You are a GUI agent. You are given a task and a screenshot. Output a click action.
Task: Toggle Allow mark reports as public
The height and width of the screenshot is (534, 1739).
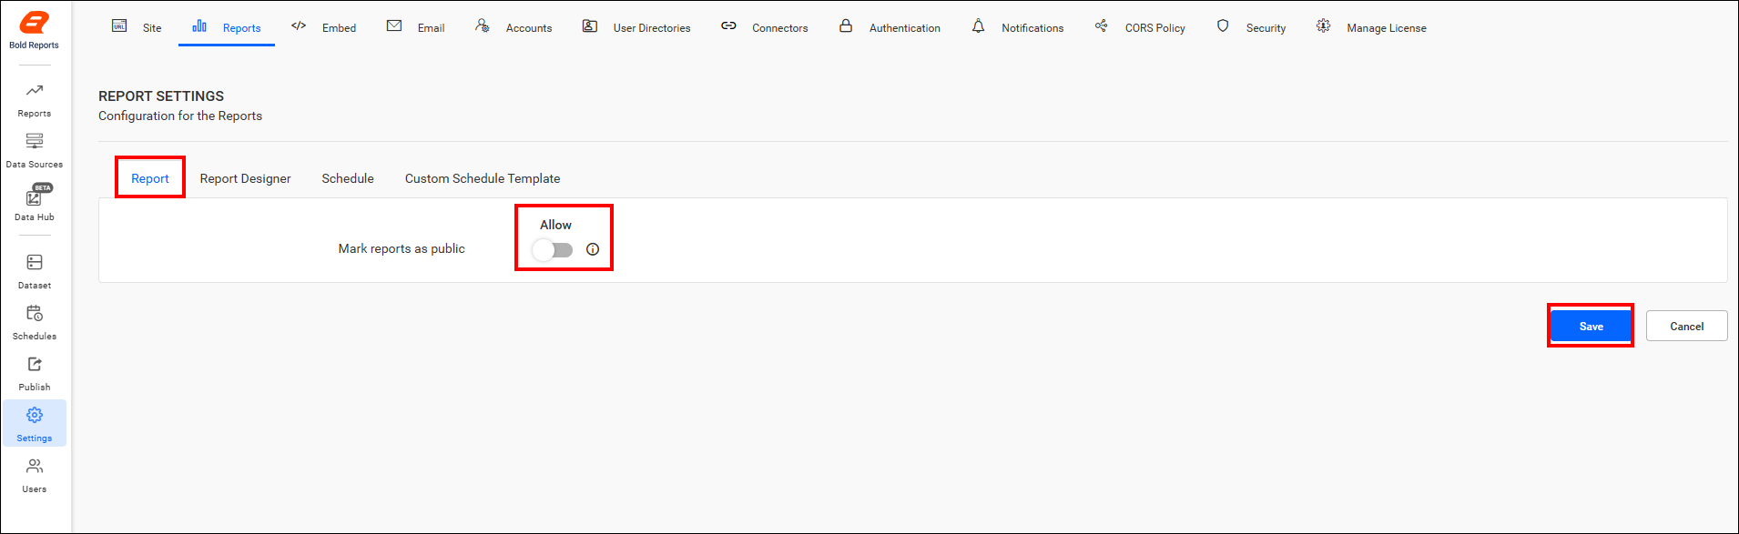(553, 249)
